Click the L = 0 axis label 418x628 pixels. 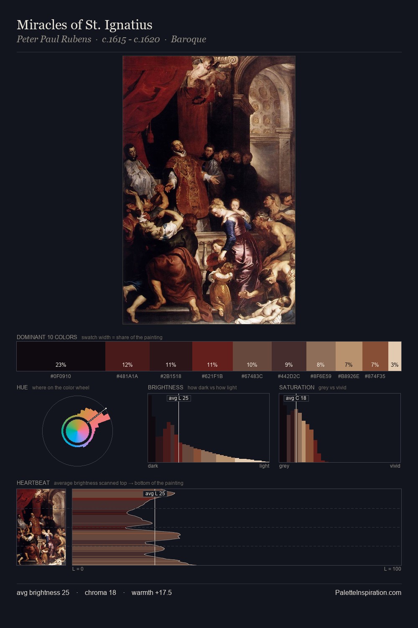tap(78, 569)
